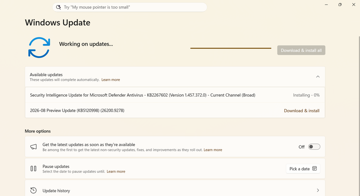Click the calendar icon in Pick a date
The height and width of the screenshot is (196, 360).
click(315, 169)
